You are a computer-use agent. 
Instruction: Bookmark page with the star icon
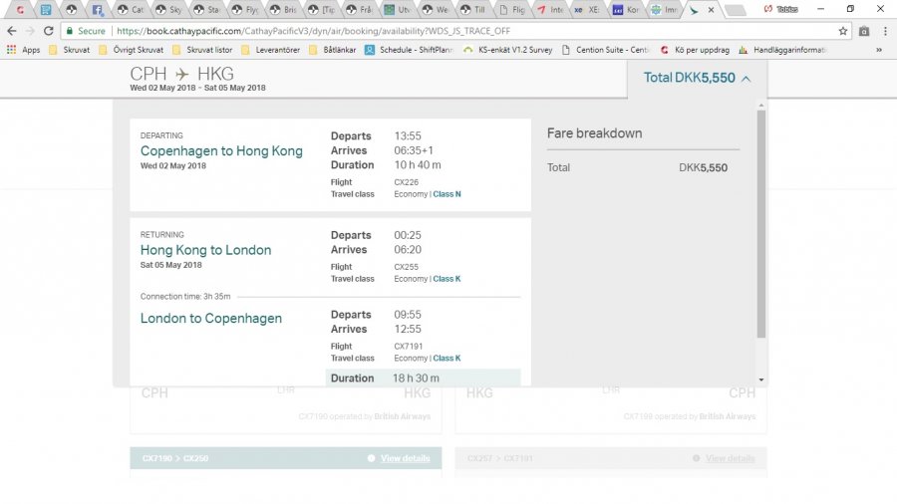[x=843, y=31]
